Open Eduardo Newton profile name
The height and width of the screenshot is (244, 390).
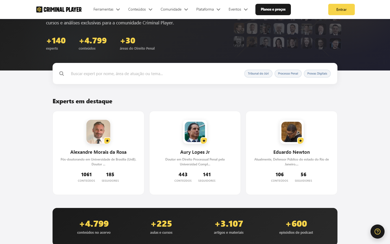pos(291,152)
